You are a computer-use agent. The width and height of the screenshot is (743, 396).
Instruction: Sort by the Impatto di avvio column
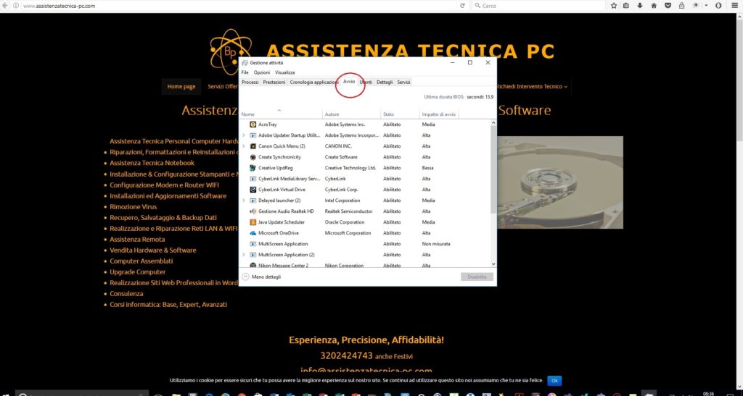tap(439, 114)
